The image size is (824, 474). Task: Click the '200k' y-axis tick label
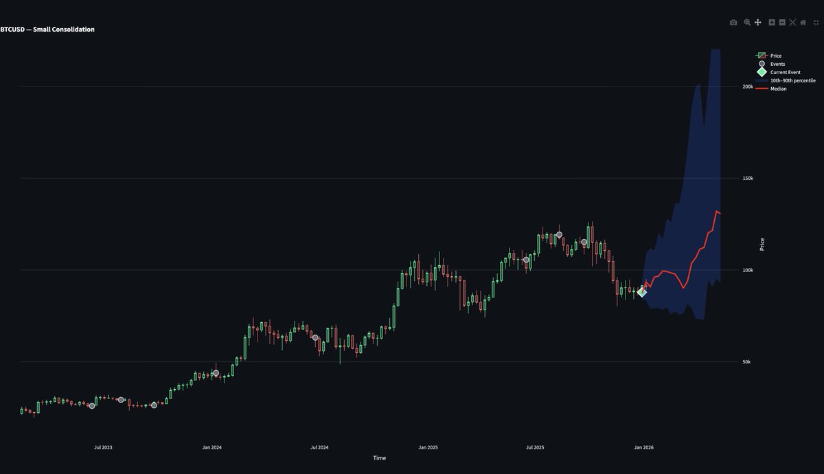748,87
